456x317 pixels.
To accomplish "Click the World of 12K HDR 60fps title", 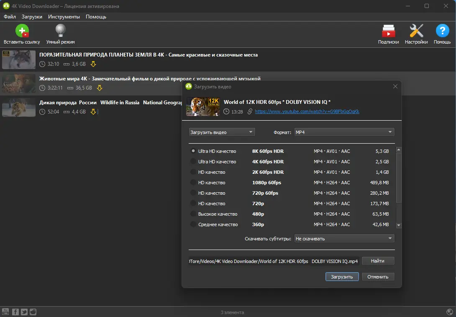I will [277, 102].
